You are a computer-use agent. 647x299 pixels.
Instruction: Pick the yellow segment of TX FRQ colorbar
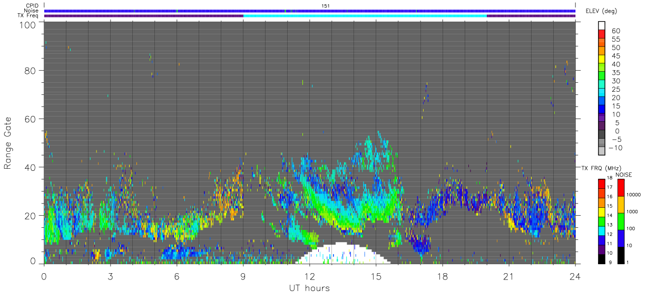602,211
